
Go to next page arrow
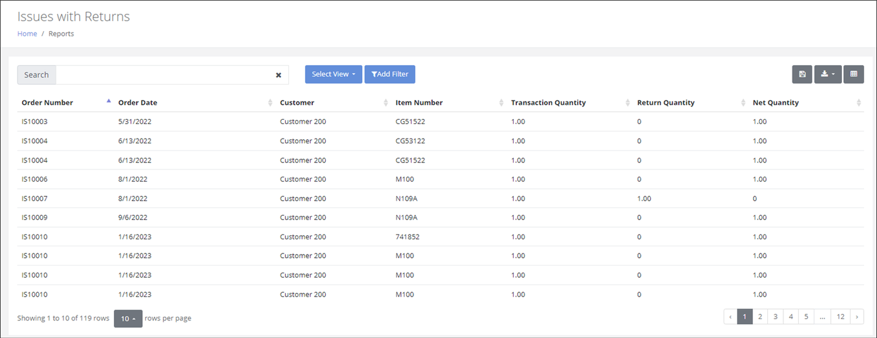pyautogui.click(x=856, y=317)
